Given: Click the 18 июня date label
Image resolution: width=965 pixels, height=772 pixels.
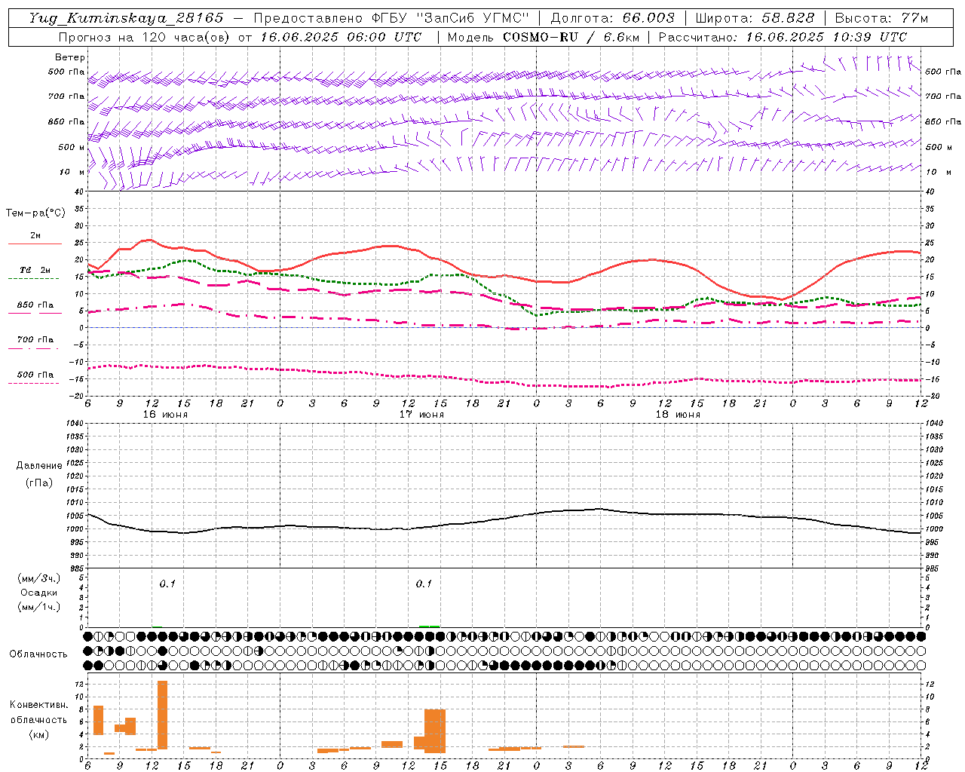Looking at the screenshot, I should [678, 415].
